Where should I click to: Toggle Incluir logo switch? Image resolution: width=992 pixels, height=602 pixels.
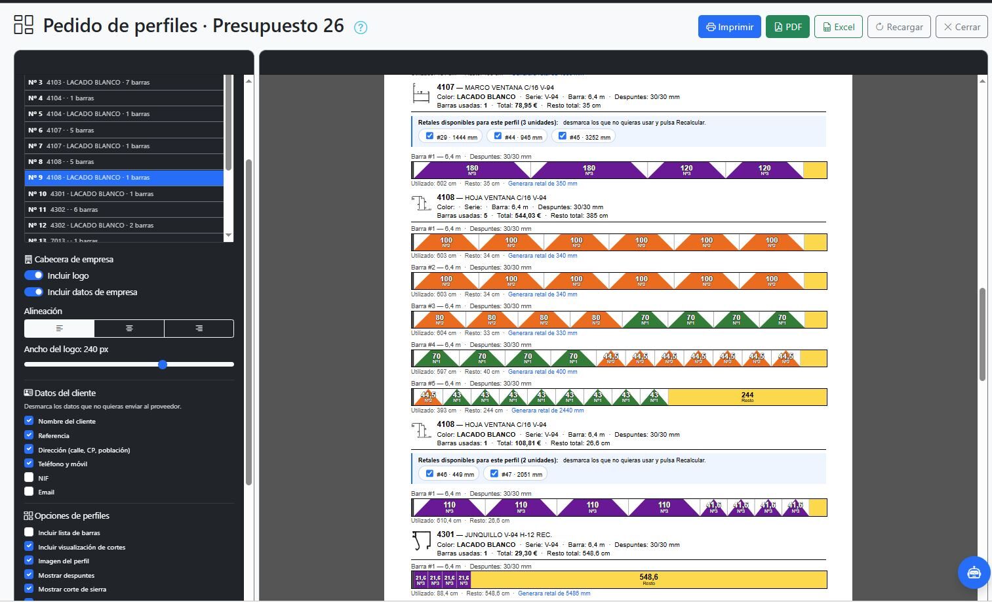(33, 275)
